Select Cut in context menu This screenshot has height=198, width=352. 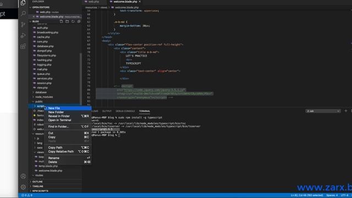pyautogui.click(x=68, y=133)
